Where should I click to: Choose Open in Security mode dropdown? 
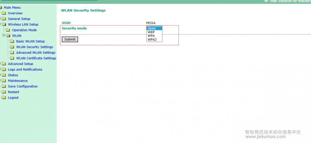(154, 28)
